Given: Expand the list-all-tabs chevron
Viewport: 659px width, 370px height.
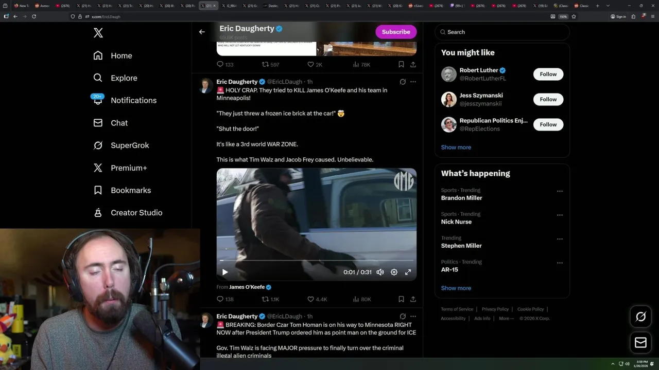Looking at the screenshot, I should [x=608, y=6].
